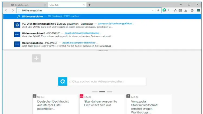Click the address bar containing Höllenmaschine
203x114 pixels.
[x=89, y=10]
